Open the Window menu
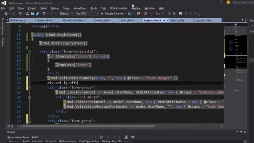 coord(150,8)
